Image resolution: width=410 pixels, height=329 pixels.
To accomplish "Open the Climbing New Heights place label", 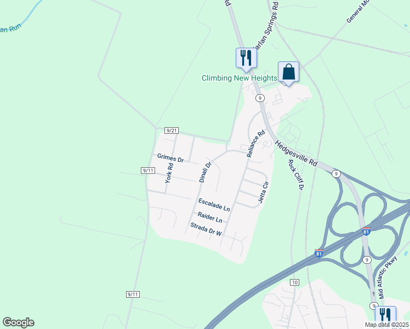I will (239, 78).
